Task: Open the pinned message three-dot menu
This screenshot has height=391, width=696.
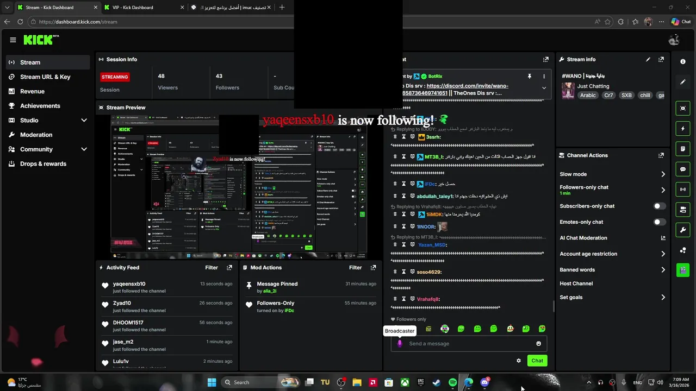Action: pyautogui.click(x=544, y=77)
